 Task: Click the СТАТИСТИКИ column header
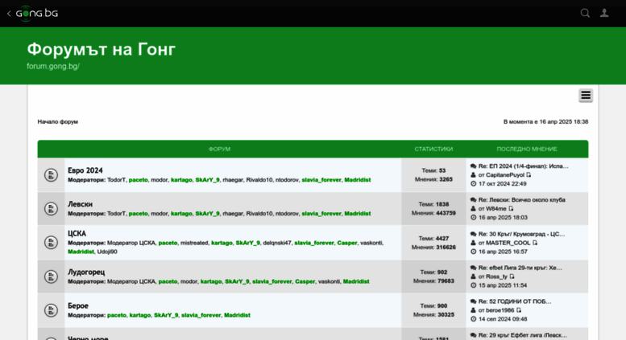pyautogui.click(x=433, y=149)
